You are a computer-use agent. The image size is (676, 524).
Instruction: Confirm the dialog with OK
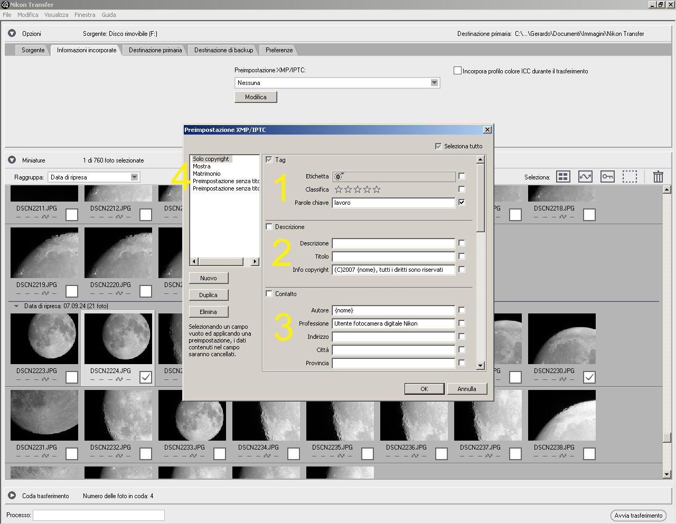[424, 389]
